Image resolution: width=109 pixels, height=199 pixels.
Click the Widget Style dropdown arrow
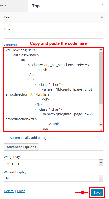coord(101,163)
